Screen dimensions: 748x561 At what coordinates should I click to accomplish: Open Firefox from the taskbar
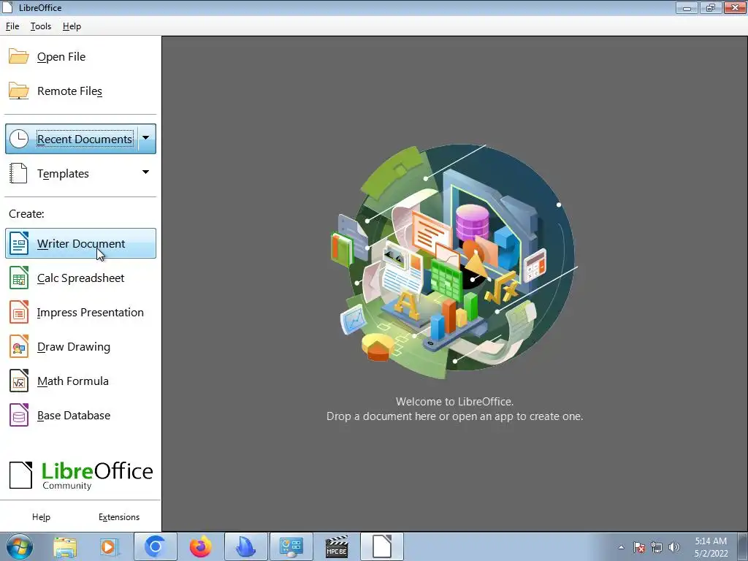200,546
